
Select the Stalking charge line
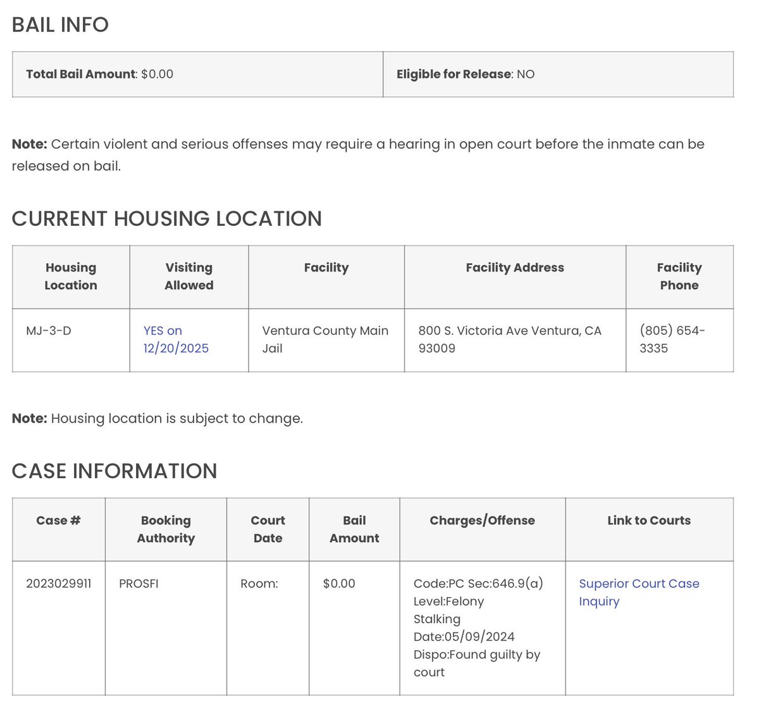(437, 619)
